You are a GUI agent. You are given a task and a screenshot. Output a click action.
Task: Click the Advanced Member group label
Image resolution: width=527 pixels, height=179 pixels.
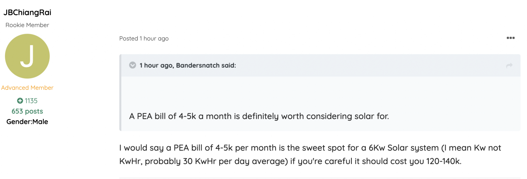tap(27, 88)
